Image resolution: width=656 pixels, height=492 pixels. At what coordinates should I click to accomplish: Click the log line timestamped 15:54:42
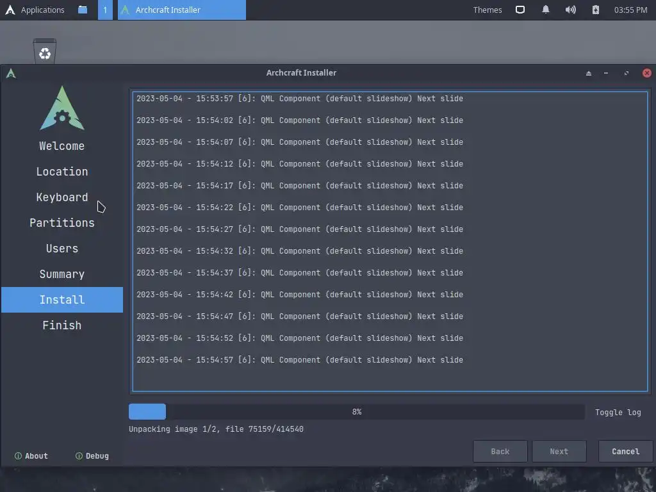coord(300,295)
